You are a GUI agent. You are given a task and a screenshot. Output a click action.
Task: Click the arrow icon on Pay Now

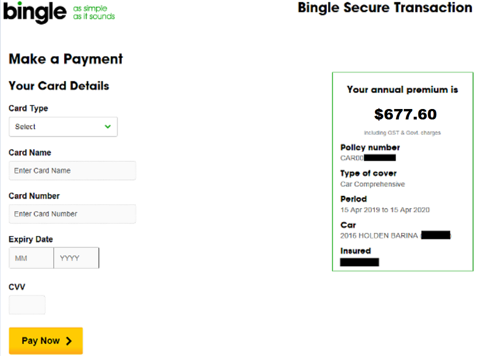coord(69,341)
